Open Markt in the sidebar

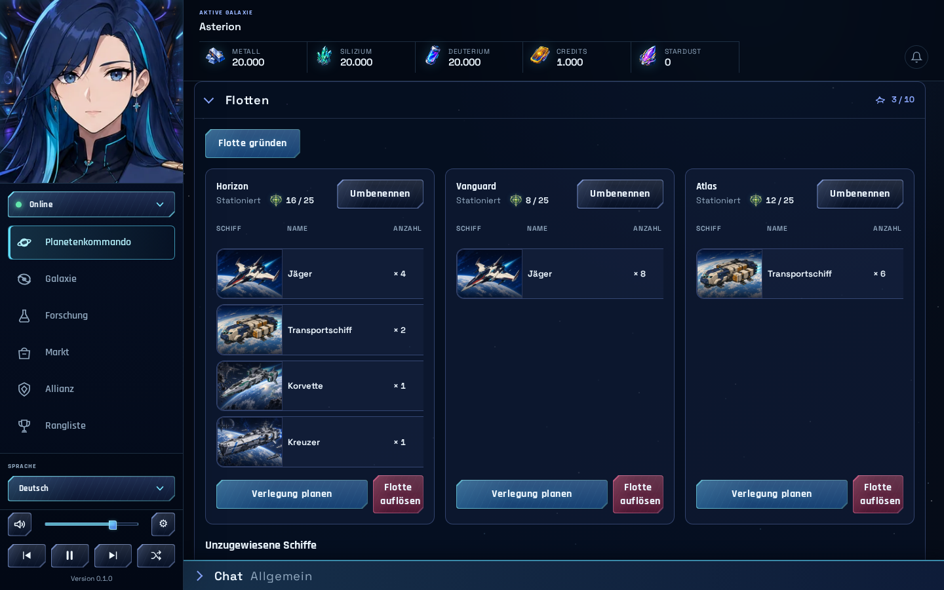click(x=91, y=353)
